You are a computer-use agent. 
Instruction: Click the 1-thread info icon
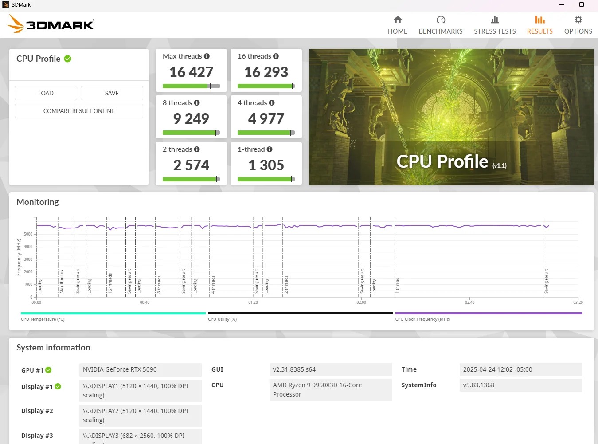pyautogui.click(x=270, y=149)
